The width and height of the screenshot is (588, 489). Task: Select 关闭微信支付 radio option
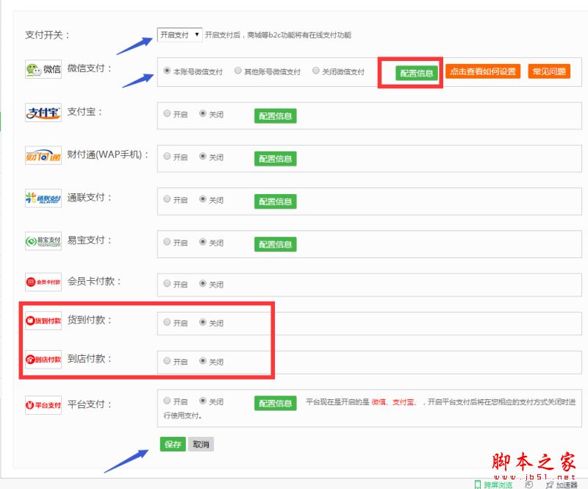click(316, 71)
